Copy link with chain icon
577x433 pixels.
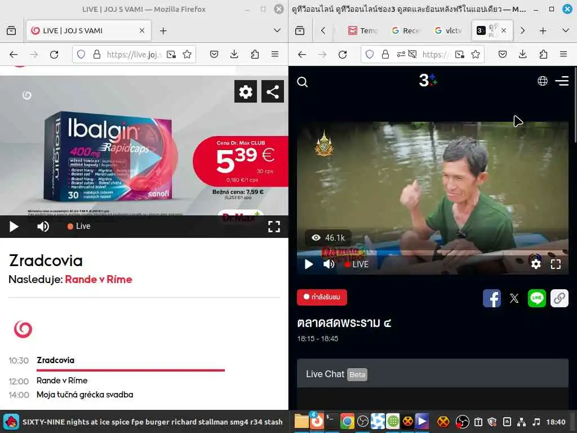(560, 298)
